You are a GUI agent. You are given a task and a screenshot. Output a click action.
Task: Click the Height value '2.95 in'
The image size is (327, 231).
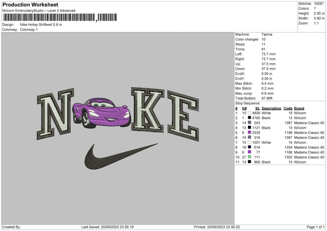(319, 13)
